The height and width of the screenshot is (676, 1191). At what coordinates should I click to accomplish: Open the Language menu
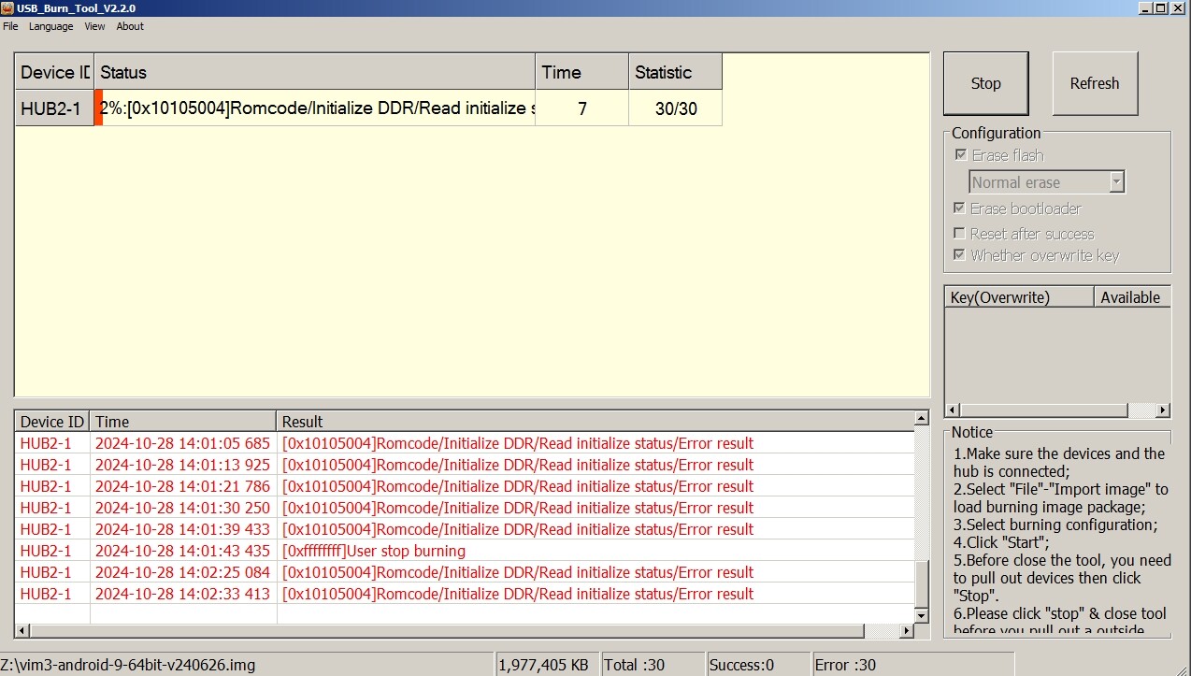[50, 26]
